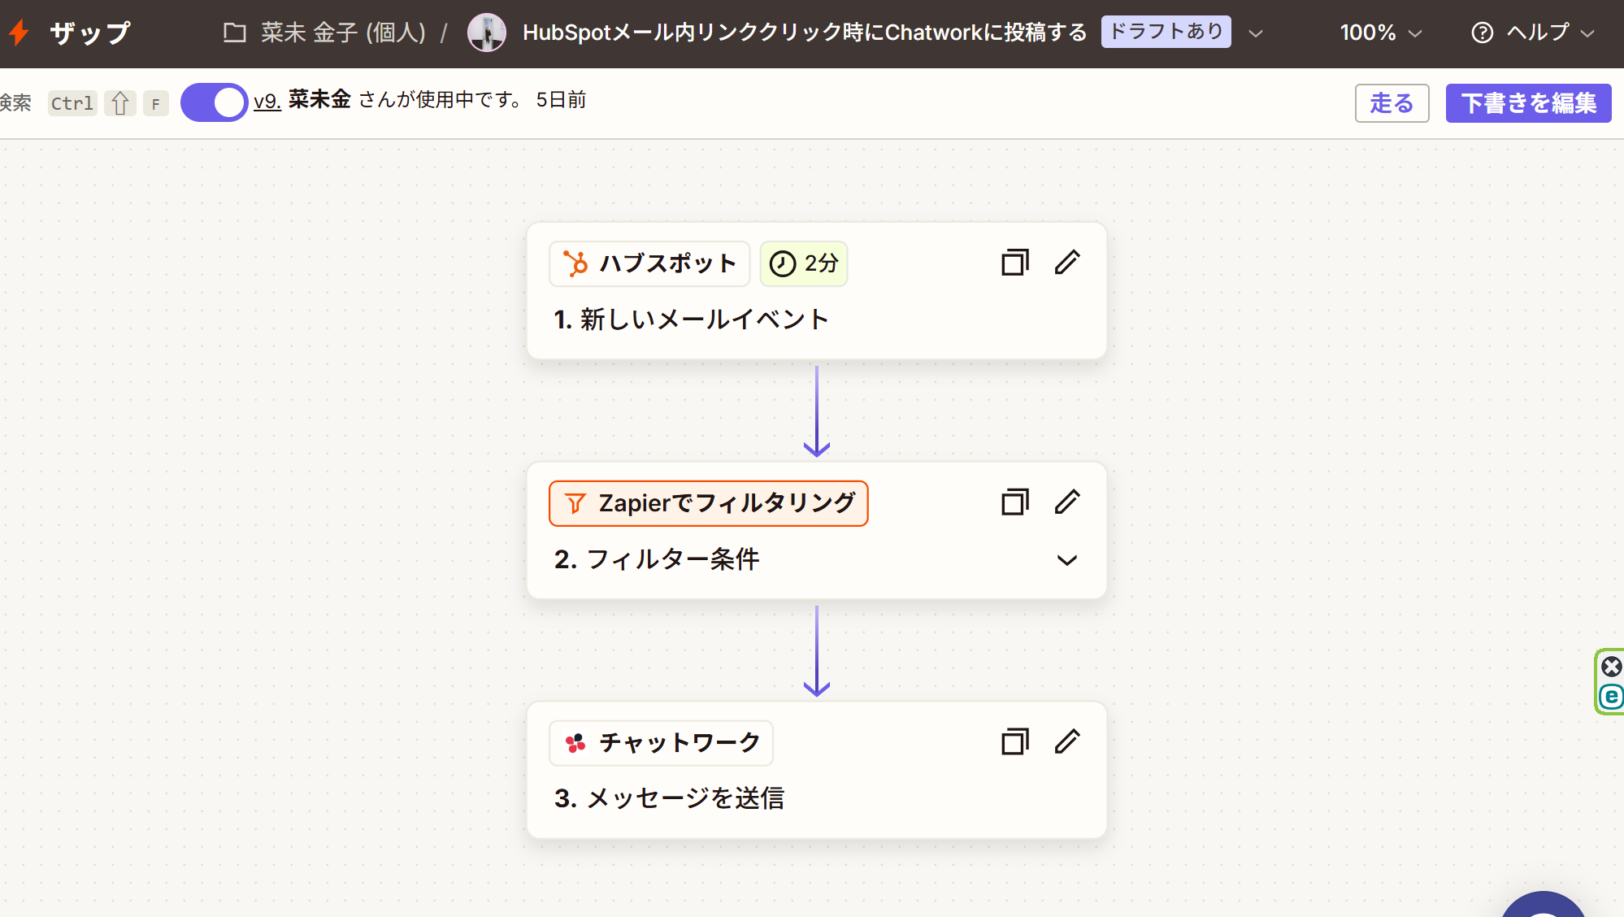
Task: Select step 1. 新しいメールイベント
Action: (691, 319)
